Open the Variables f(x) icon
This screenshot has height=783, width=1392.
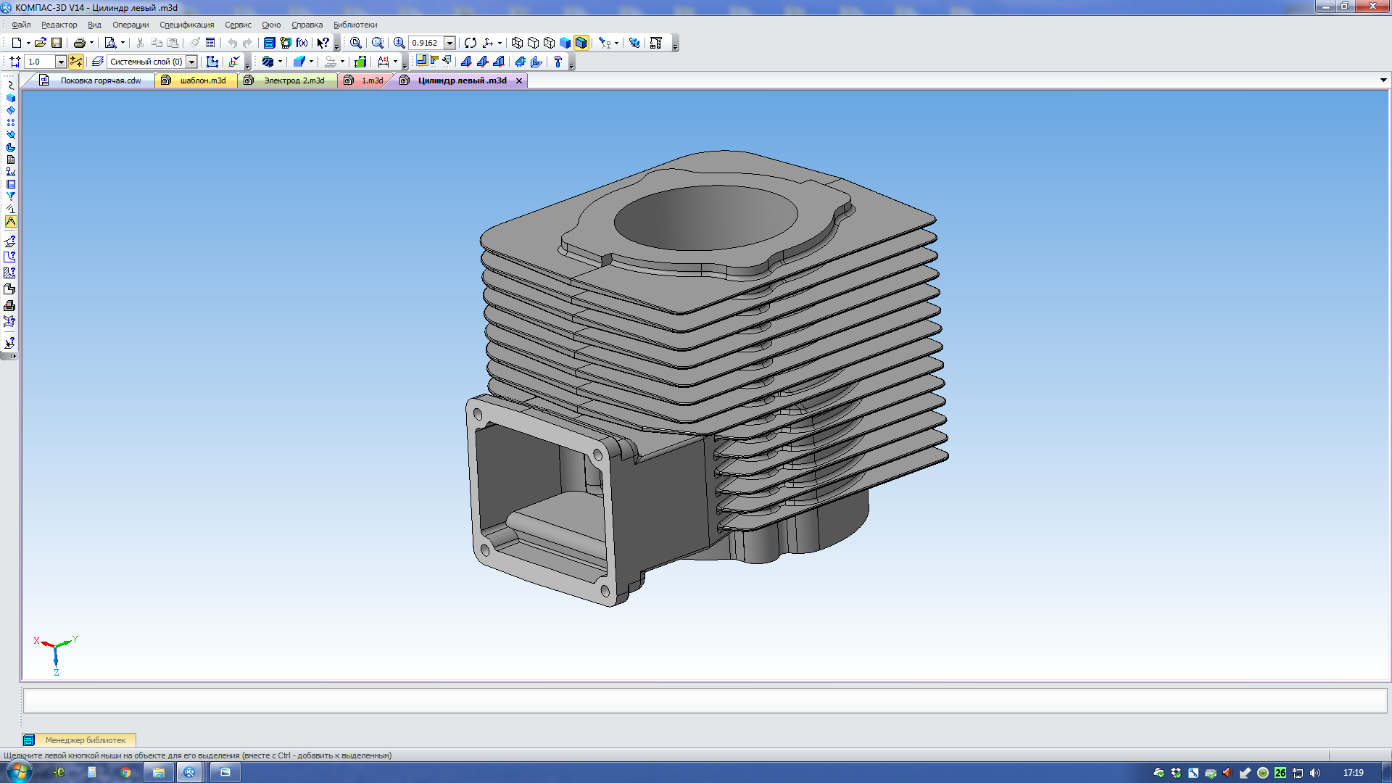[x=302, y=43]
